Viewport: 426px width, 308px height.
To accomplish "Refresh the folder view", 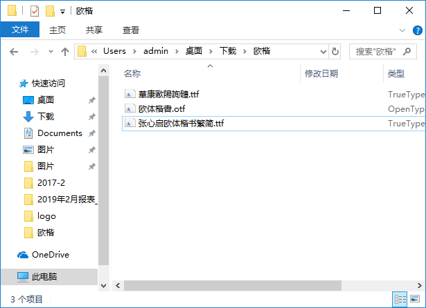I will [x=335, y=52].
